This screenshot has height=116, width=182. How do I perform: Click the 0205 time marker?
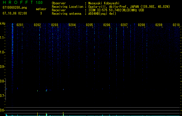point(89,25)
